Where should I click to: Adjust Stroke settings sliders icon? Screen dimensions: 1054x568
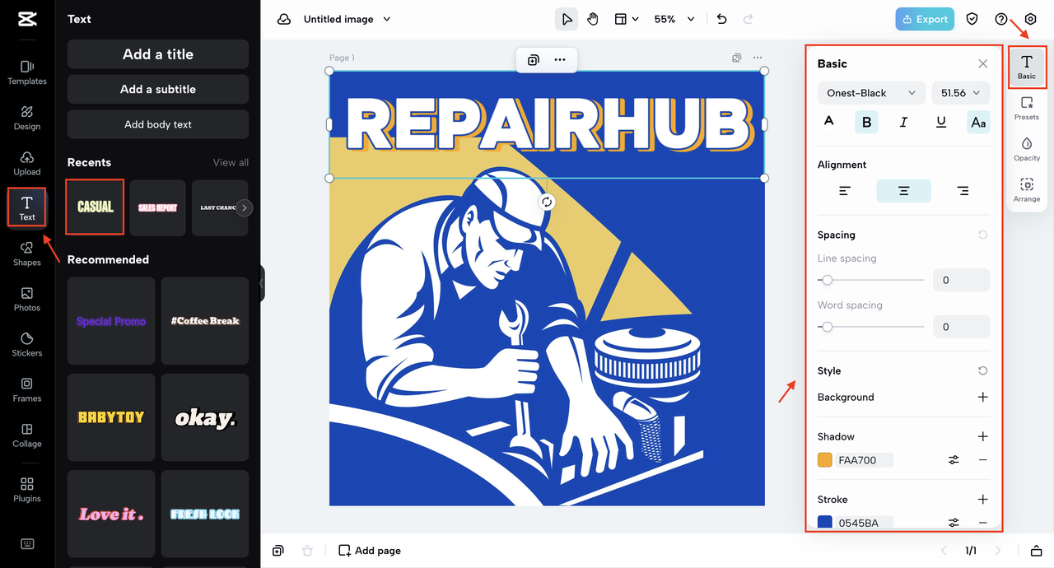point(954,523)
